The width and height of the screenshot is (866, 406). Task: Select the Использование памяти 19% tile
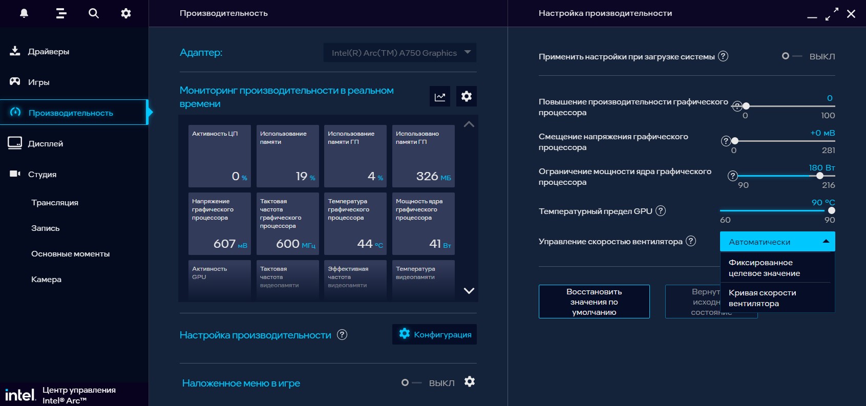coord(288,156)
